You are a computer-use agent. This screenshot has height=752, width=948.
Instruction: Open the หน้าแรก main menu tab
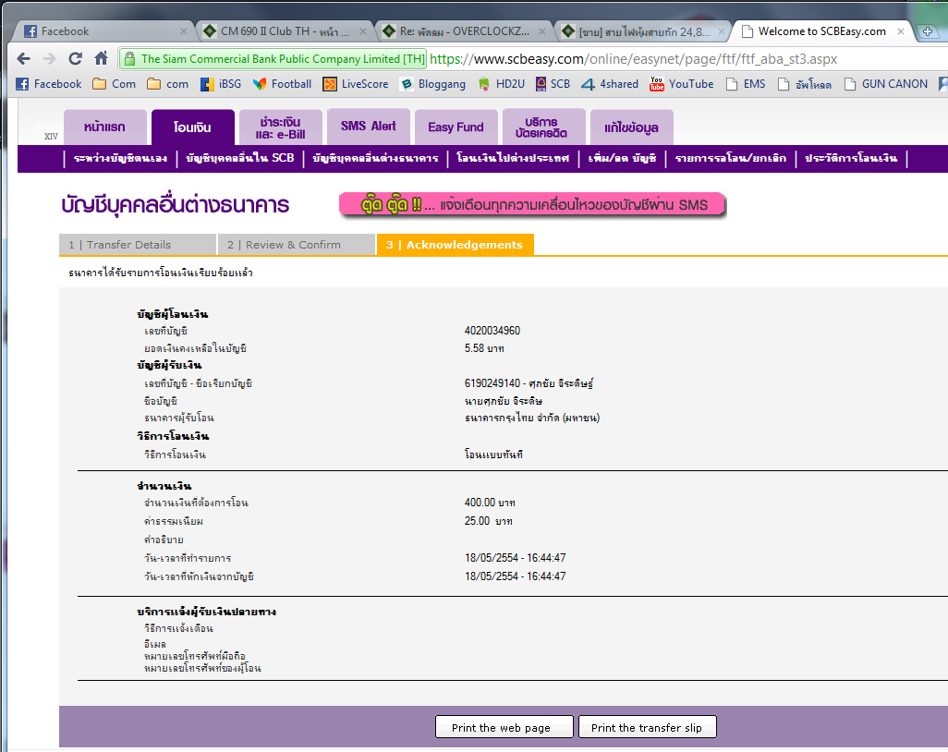click(x=104, y=127)
